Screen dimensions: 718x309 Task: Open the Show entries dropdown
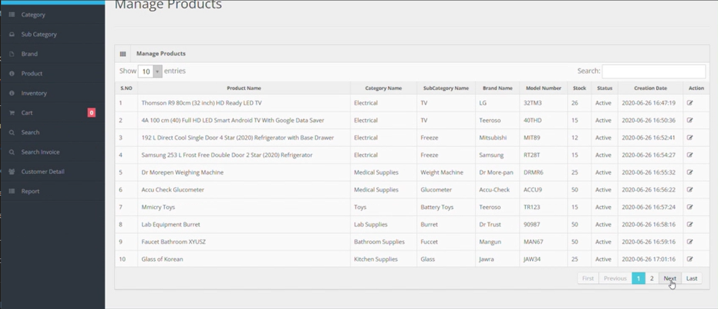(x=150, y=72)
